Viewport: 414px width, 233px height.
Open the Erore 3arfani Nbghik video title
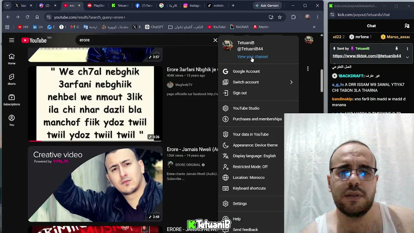point(192,70)
